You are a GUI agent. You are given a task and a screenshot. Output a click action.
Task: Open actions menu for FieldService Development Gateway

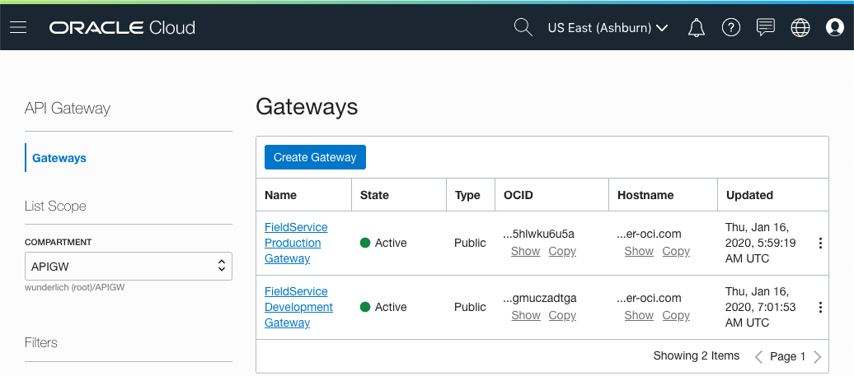(820, 308)
